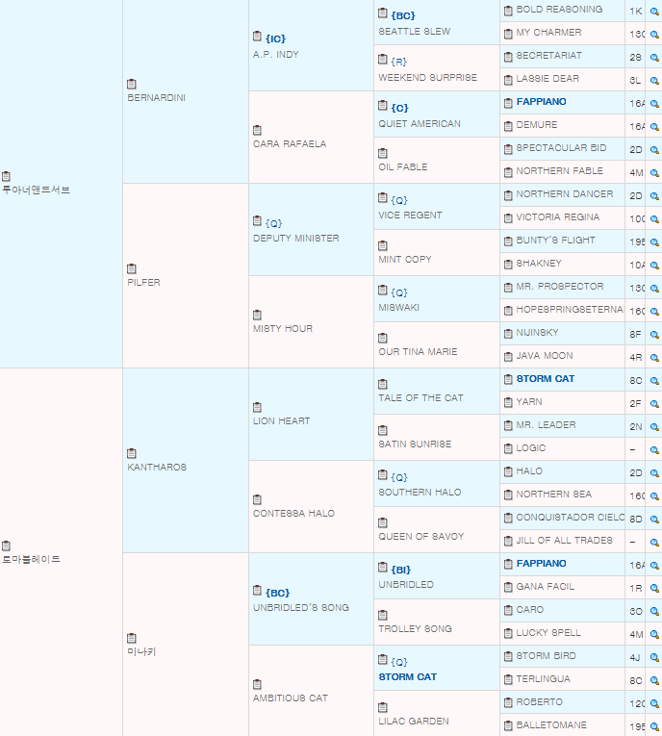Click clipboard icon above TALE OF THE CAT
The width and height of the screenshot is (662, 736).
point(383,384)
